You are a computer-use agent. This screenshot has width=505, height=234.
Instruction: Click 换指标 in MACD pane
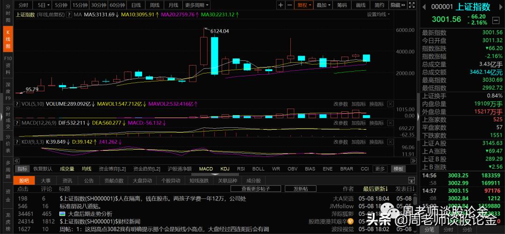[376, 123]
